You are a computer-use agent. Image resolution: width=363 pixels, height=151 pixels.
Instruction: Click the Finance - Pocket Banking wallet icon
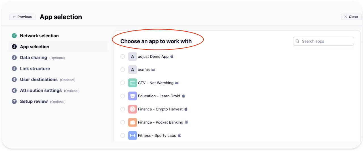pyautogui.click(x=132, y=122)
